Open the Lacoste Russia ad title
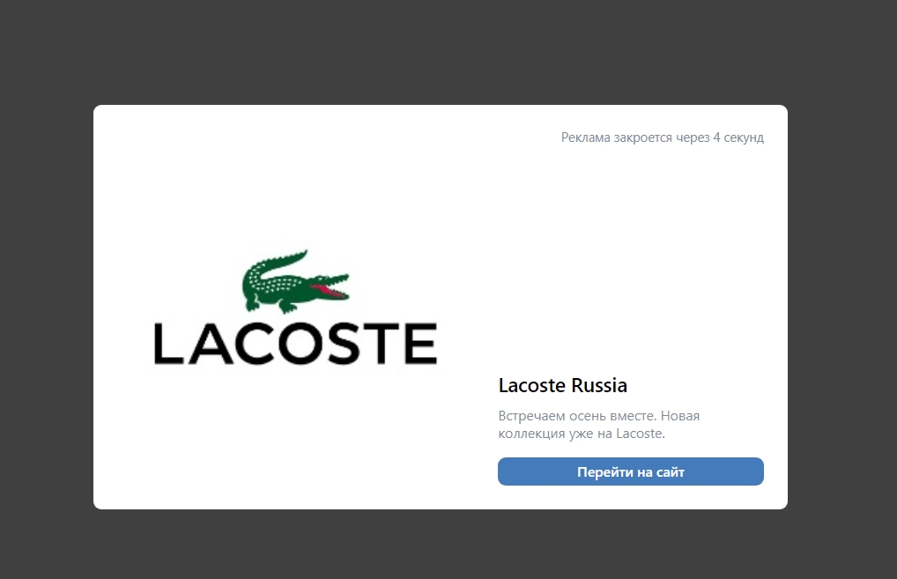The width and height of the screenshot is (897, 579). [563, 385]
